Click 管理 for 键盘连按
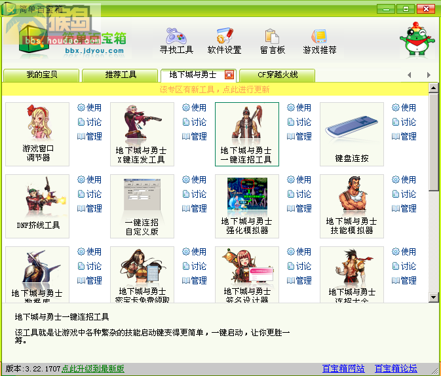441x376 pixels. coord(404,136)
